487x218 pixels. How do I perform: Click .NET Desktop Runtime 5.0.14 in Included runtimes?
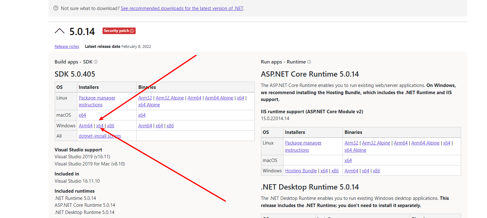(84, 212)
